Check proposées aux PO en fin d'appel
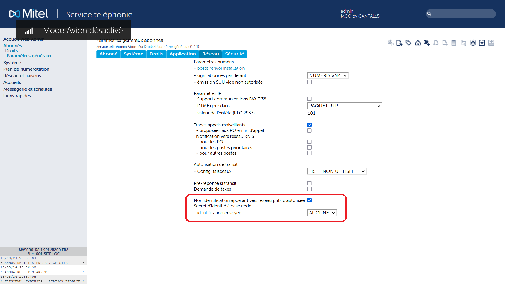The image size is (505, 284). click(x=310, y=130)
